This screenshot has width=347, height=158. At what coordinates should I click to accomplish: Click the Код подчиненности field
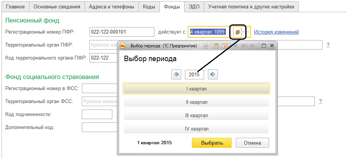coord(97,114)
